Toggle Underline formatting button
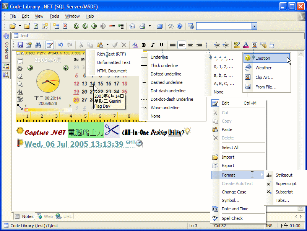307x231 pixels. click(x=161, y=45)
